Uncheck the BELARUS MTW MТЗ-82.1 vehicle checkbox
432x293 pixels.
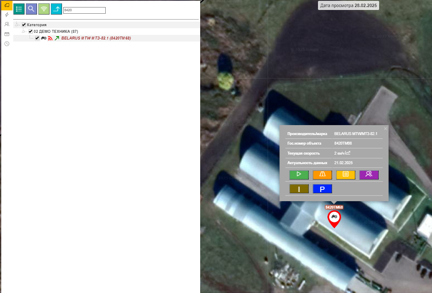pyautogui.click(x=37, y=38)
